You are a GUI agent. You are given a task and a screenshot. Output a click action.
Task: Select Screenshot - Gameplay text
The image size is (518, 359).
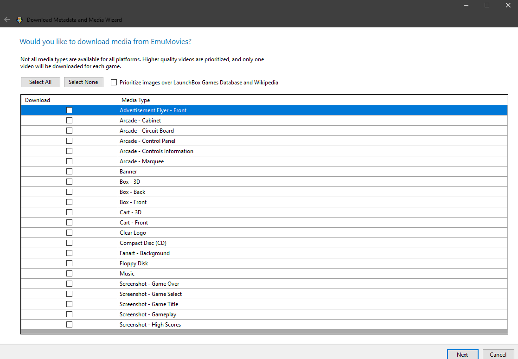[148, 314]
